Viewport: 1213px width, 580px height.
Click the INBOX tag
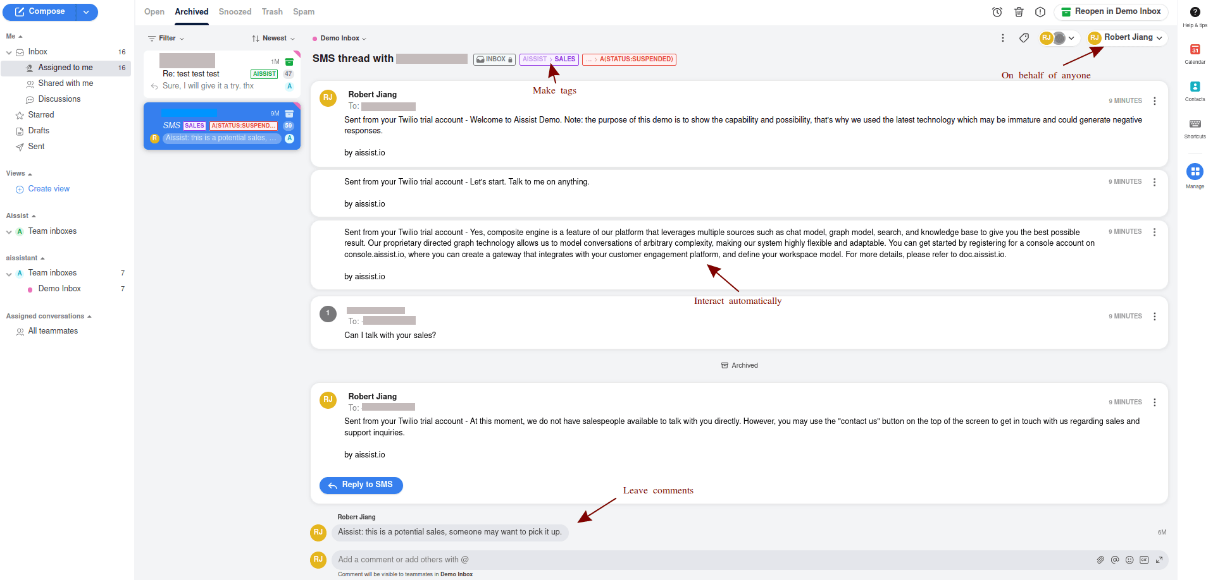[494, 59]
